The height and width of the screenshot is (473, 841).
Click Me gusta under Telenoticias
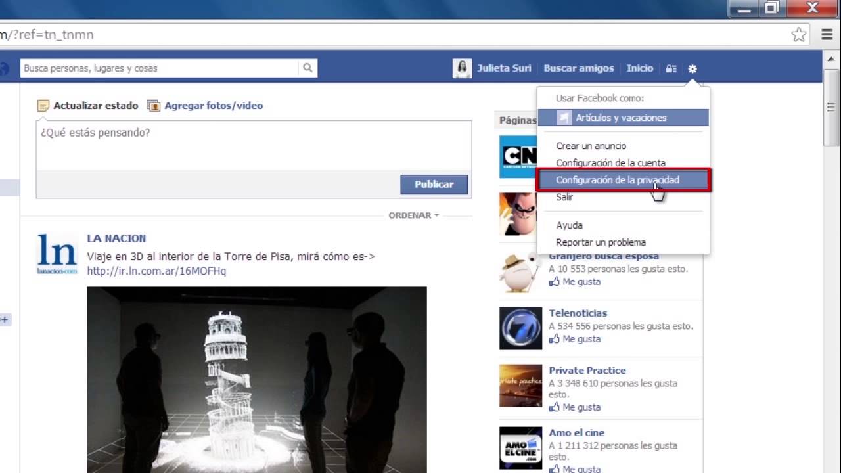tap(575, 339)
